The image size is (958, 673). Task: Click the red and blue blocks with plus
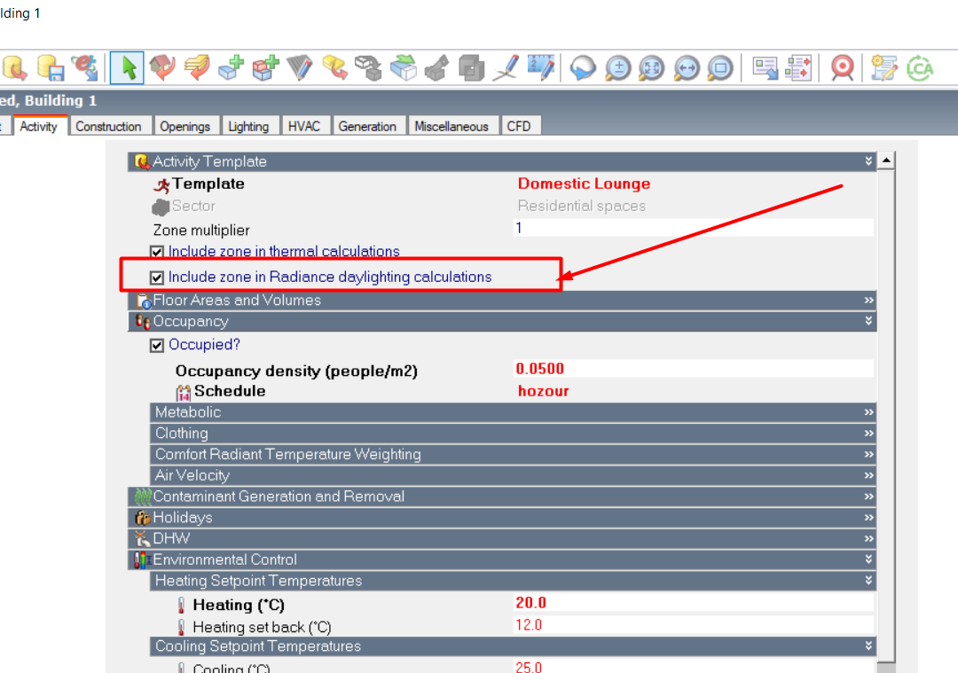point(265,67)
